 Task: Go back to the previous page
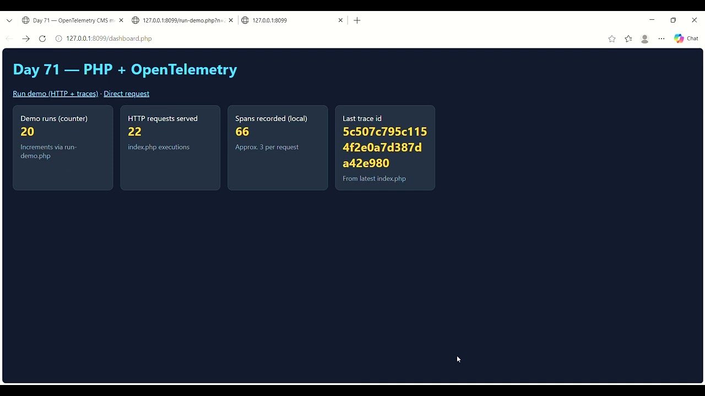pyautogui.click(x=9, y=38)
